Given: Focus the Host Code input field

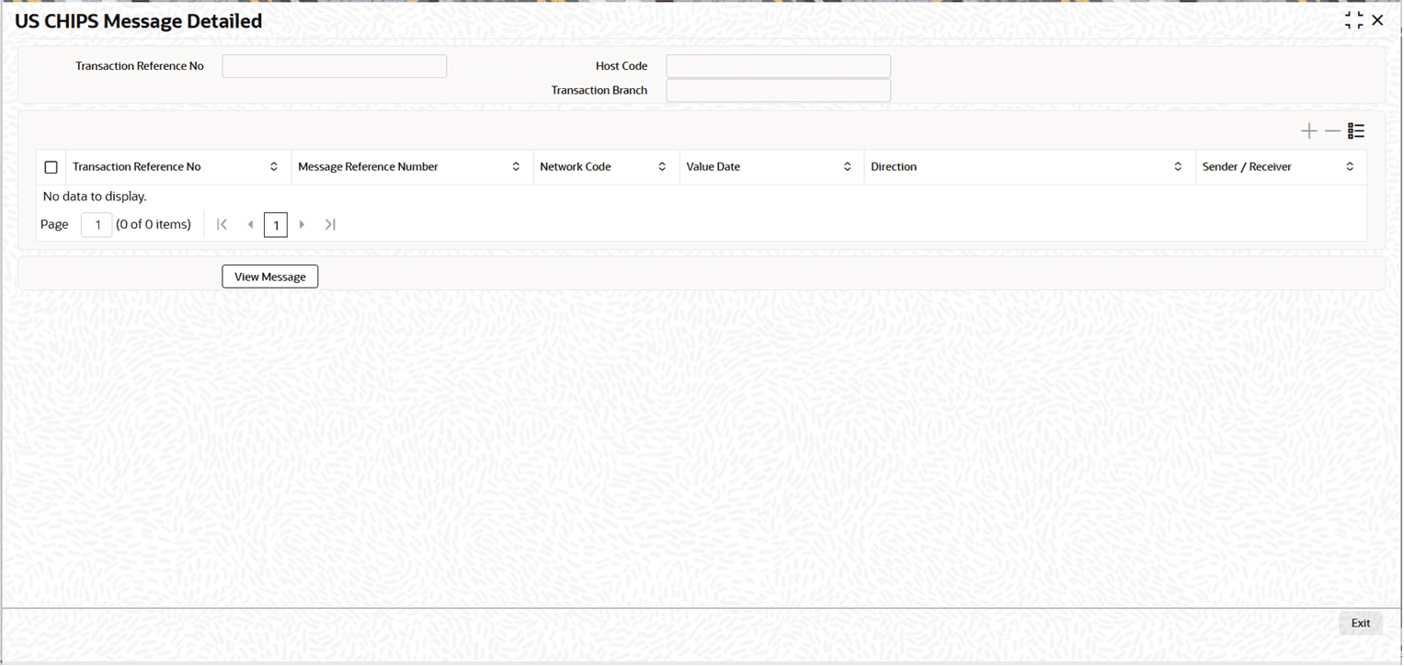Looking at the screenshot, I should point(779,66).
